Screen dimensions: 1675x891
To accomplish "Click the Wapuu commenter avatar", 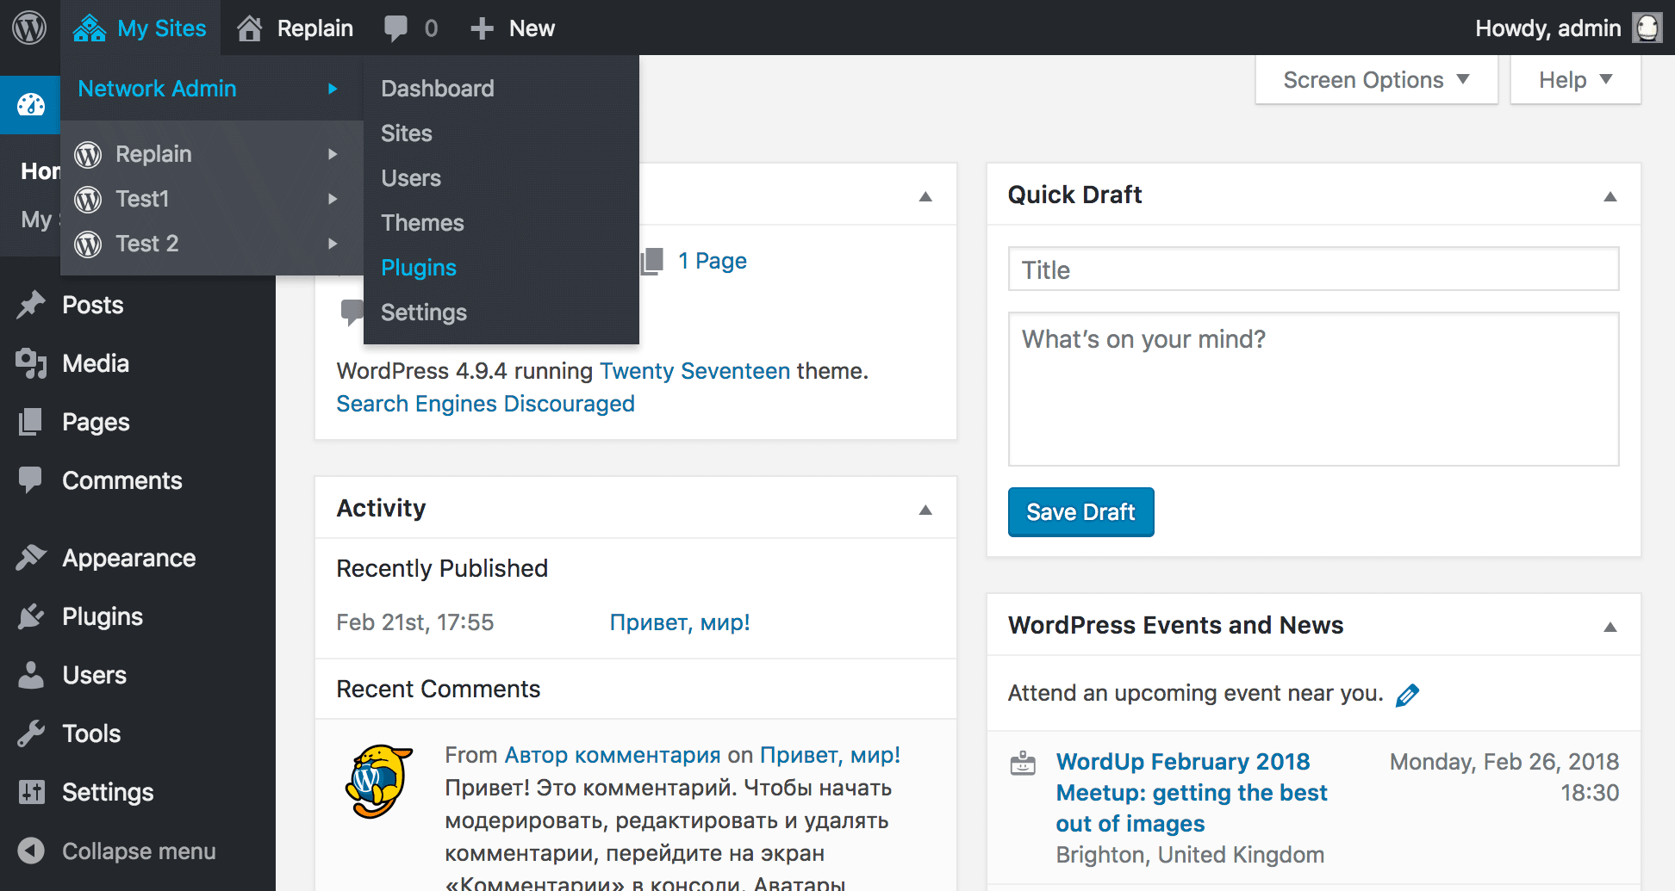I will pyautogui.click(x=378, y=781).
